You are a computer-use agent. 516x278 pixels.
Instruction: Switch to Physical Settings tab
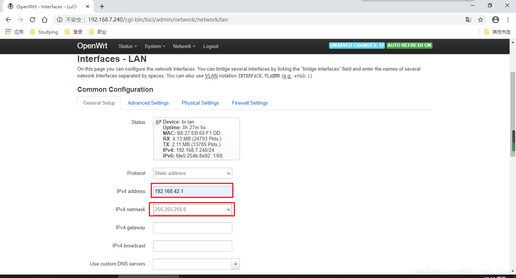200,103
